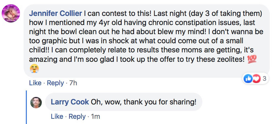Click the blue thumbs-up reaction icon
The image size is (274, 124).
(248, 79)
